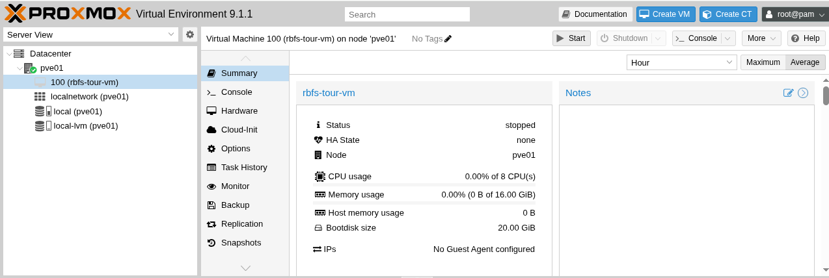829x278 pixels.
Task: Open the More menu
Action: [761, 38]
